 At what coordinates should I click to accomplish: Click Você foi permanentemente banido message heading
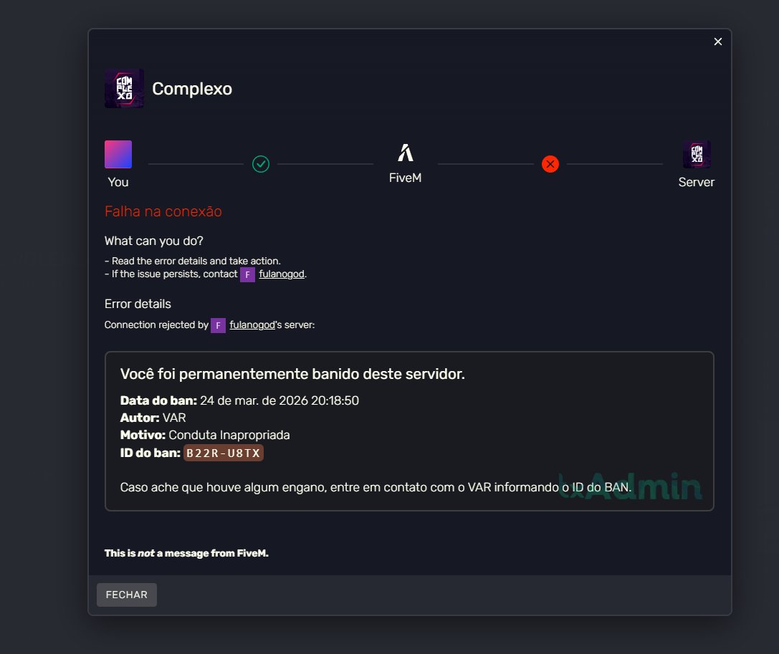[292, 374]
